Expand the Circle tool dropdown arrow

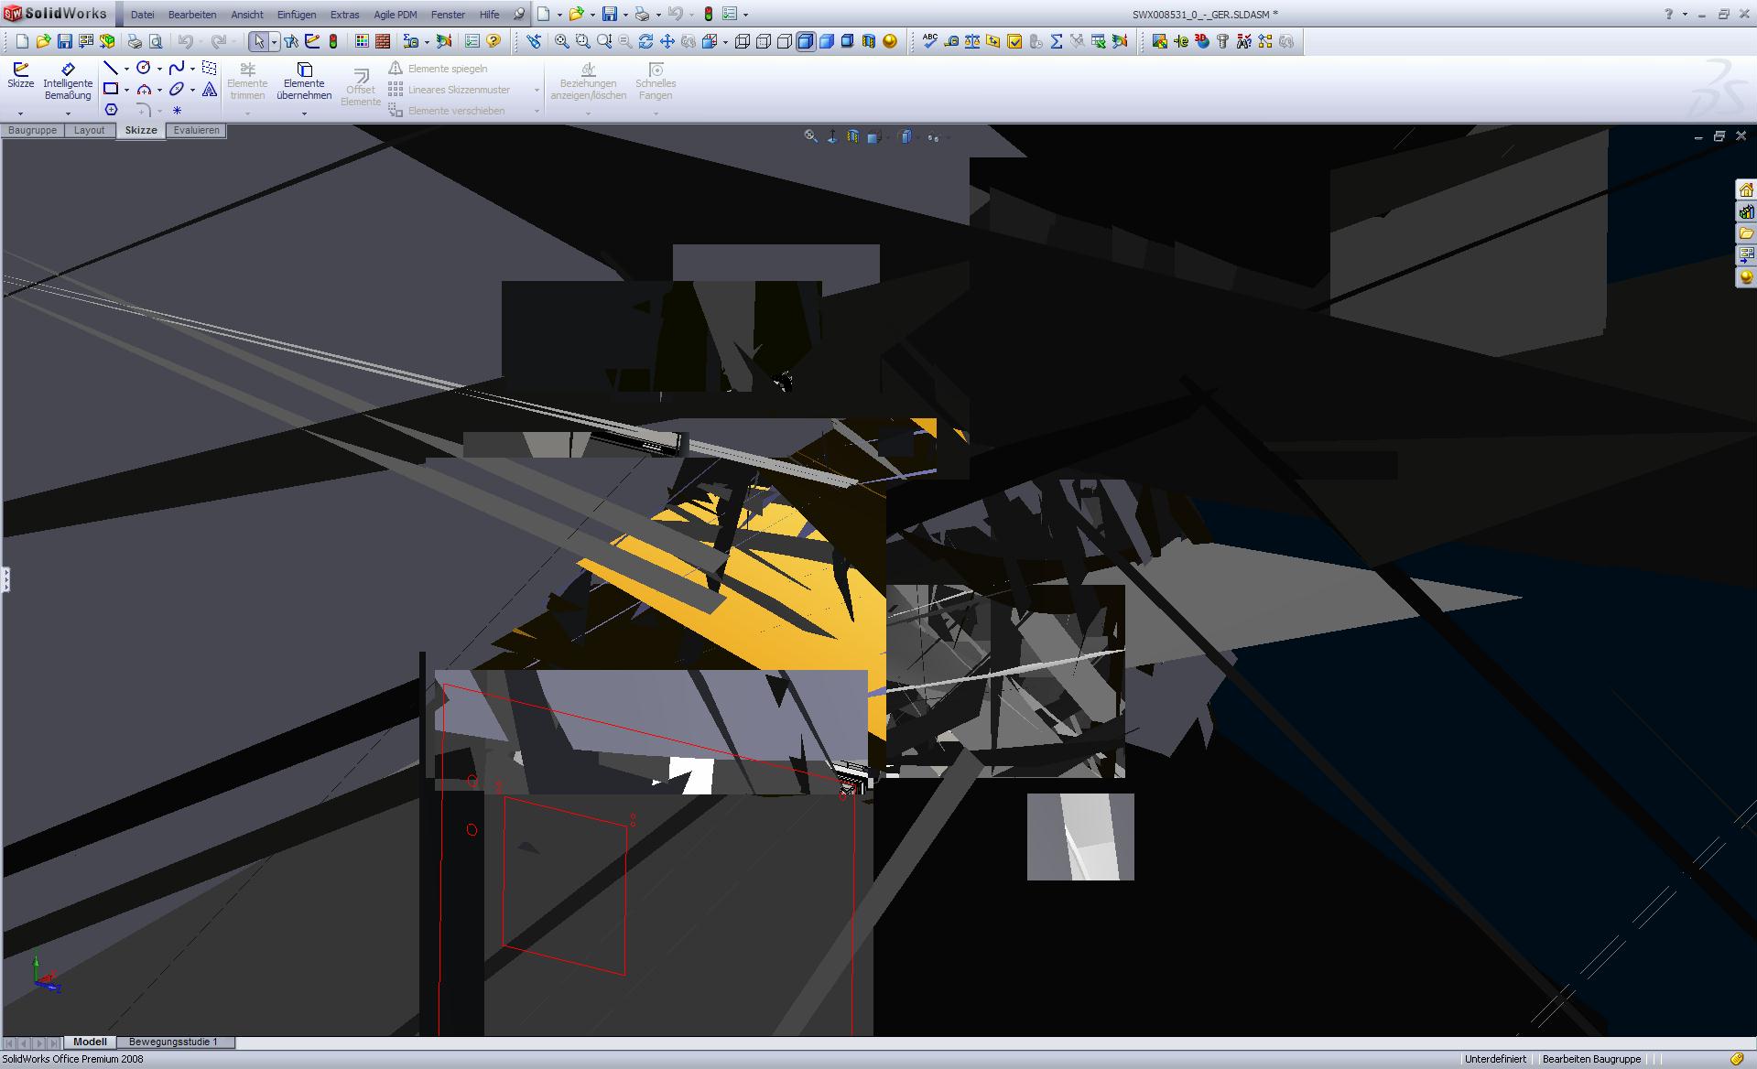click(x=159, y=69)
